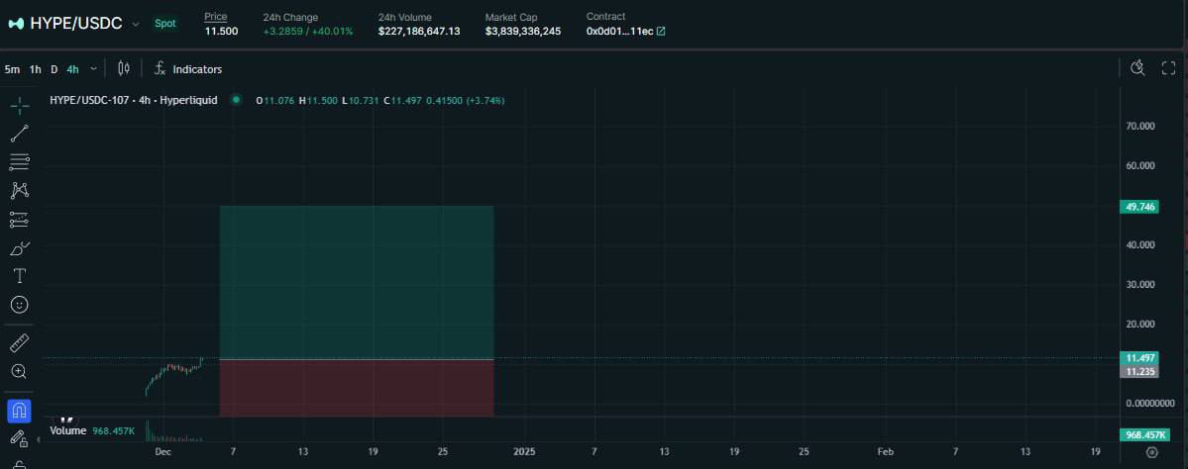The height and width of the screenshot is (469, 1188).
Task: Select the red stop-loss zone of position
Action: pos(356,387)
